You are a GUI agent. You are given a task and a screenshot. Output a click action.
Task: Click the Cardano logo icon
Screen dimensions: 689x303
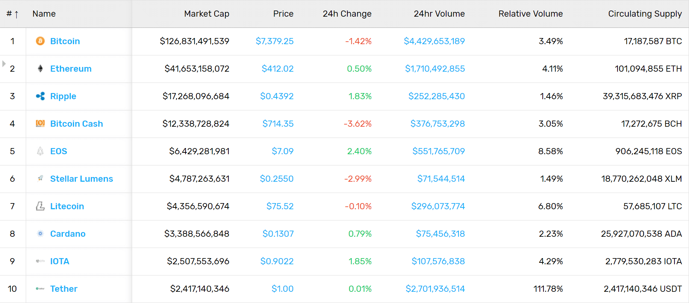[40, 233]
